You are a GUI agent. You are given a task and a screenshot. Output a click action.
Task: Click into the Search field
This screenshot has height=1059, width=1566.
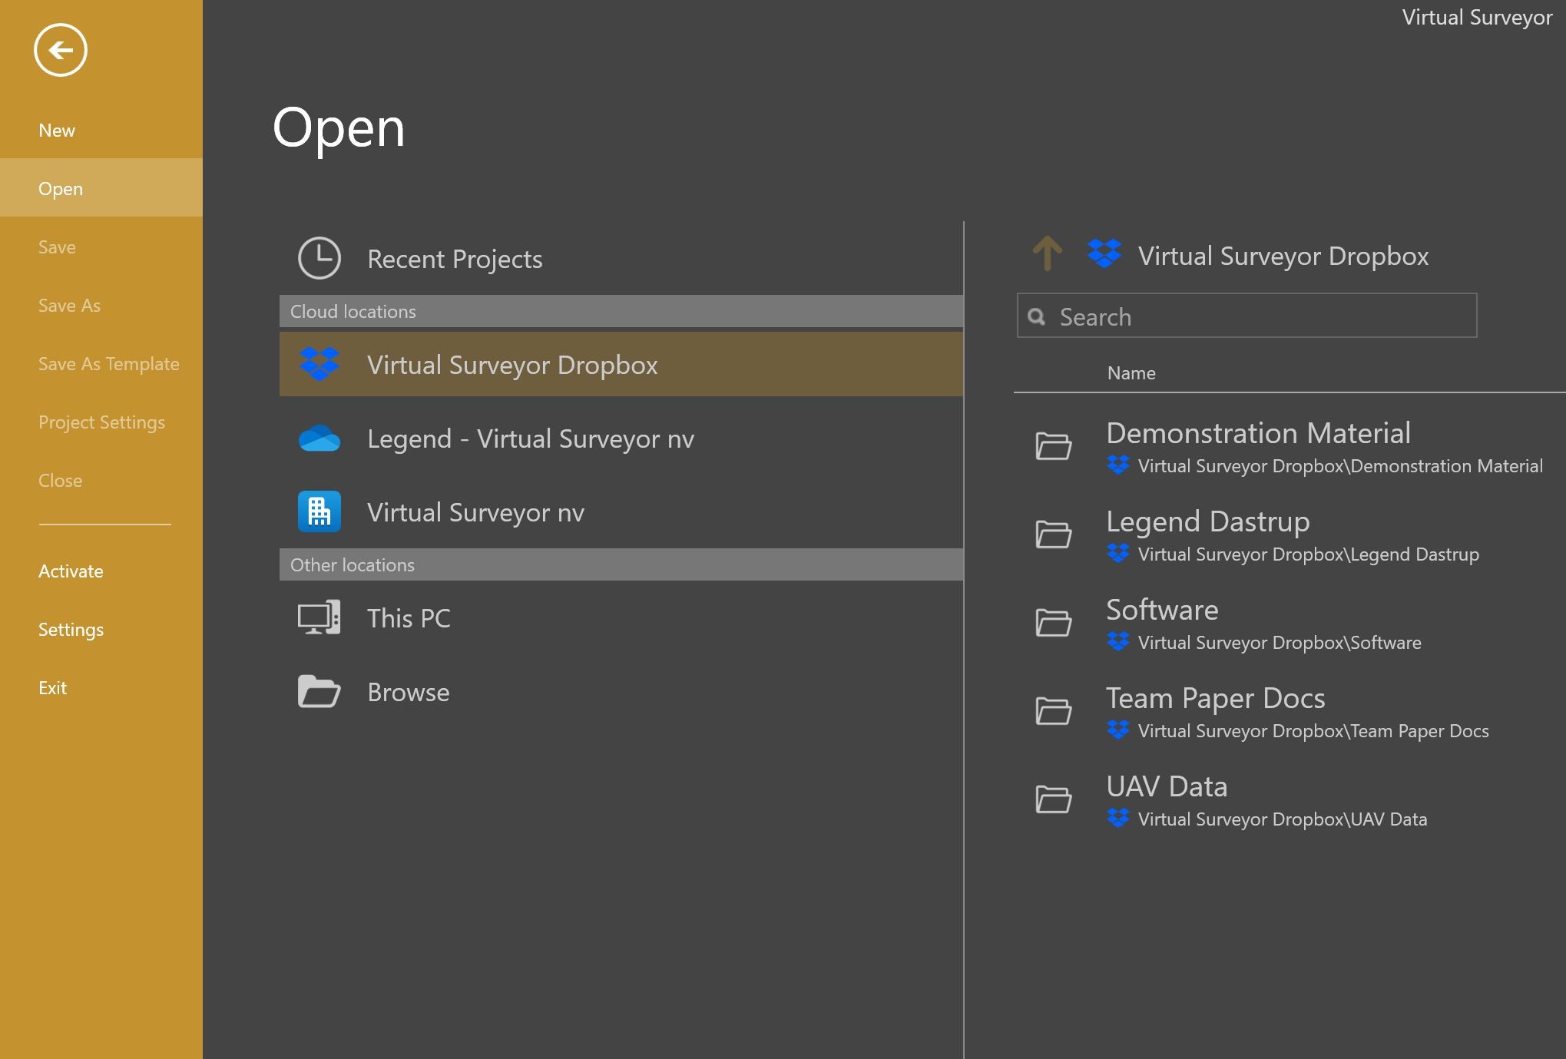1260,316
